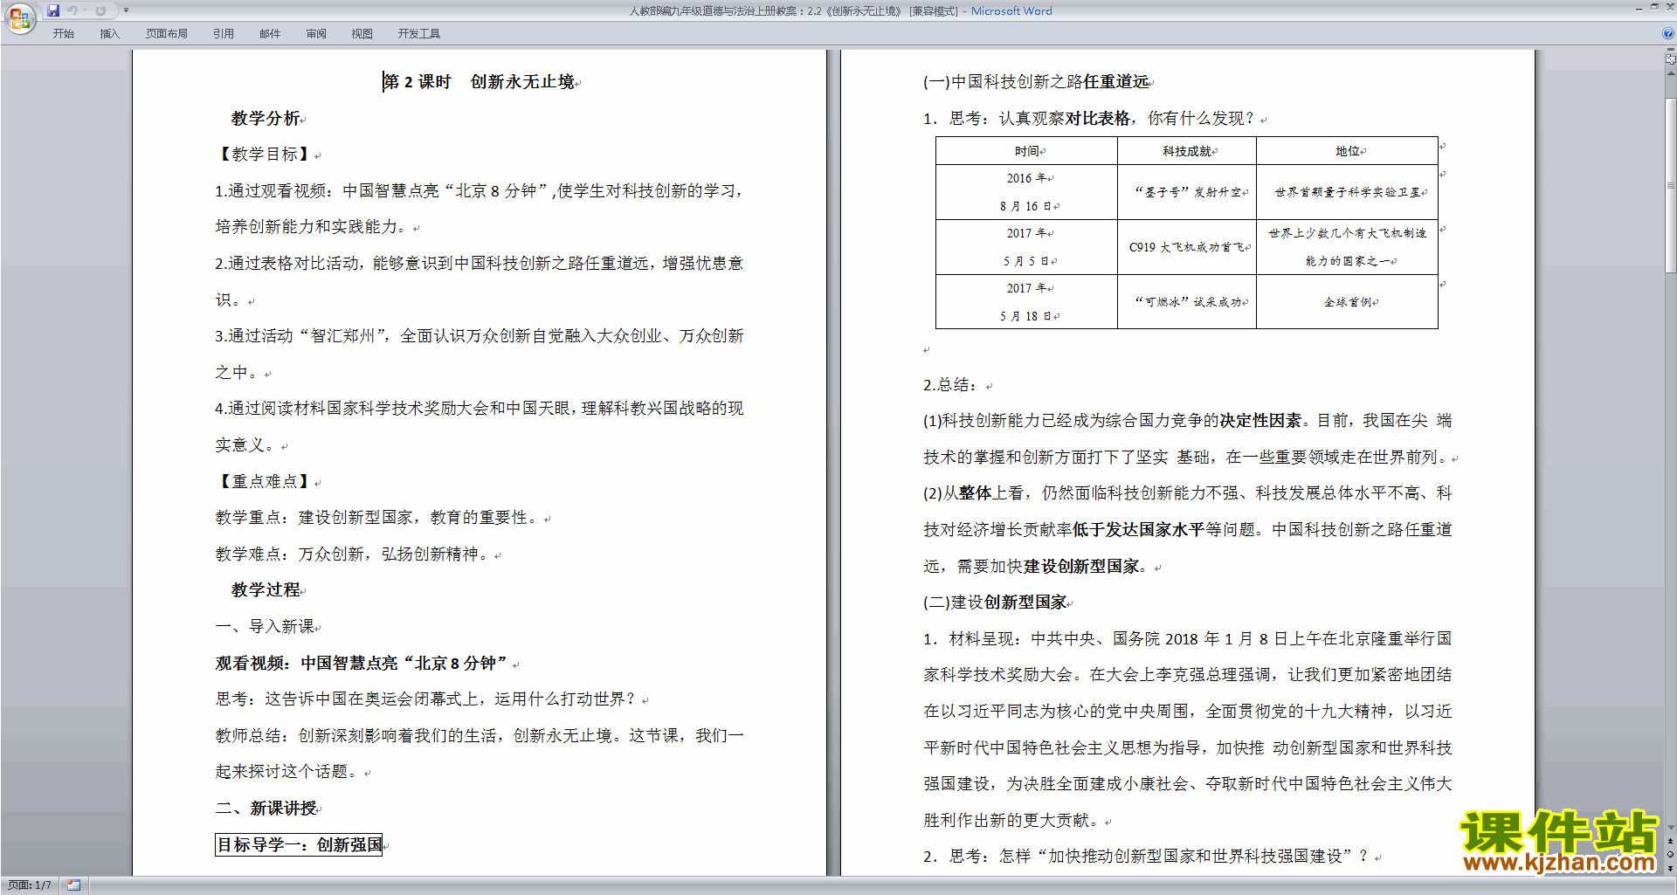Click table cell 全球首例
The width and height of the screenshot is (1677, 895).
[x=1348, y=302]
